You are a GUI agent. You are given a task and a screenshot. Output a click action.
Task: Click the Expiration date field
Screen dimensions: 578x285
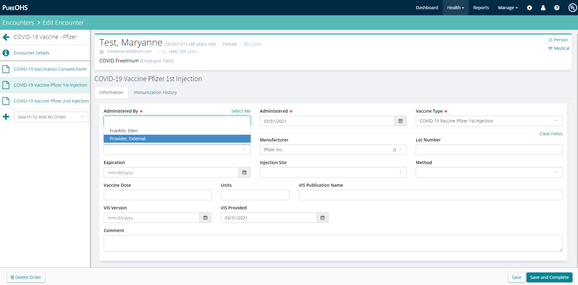coord(171,172)
